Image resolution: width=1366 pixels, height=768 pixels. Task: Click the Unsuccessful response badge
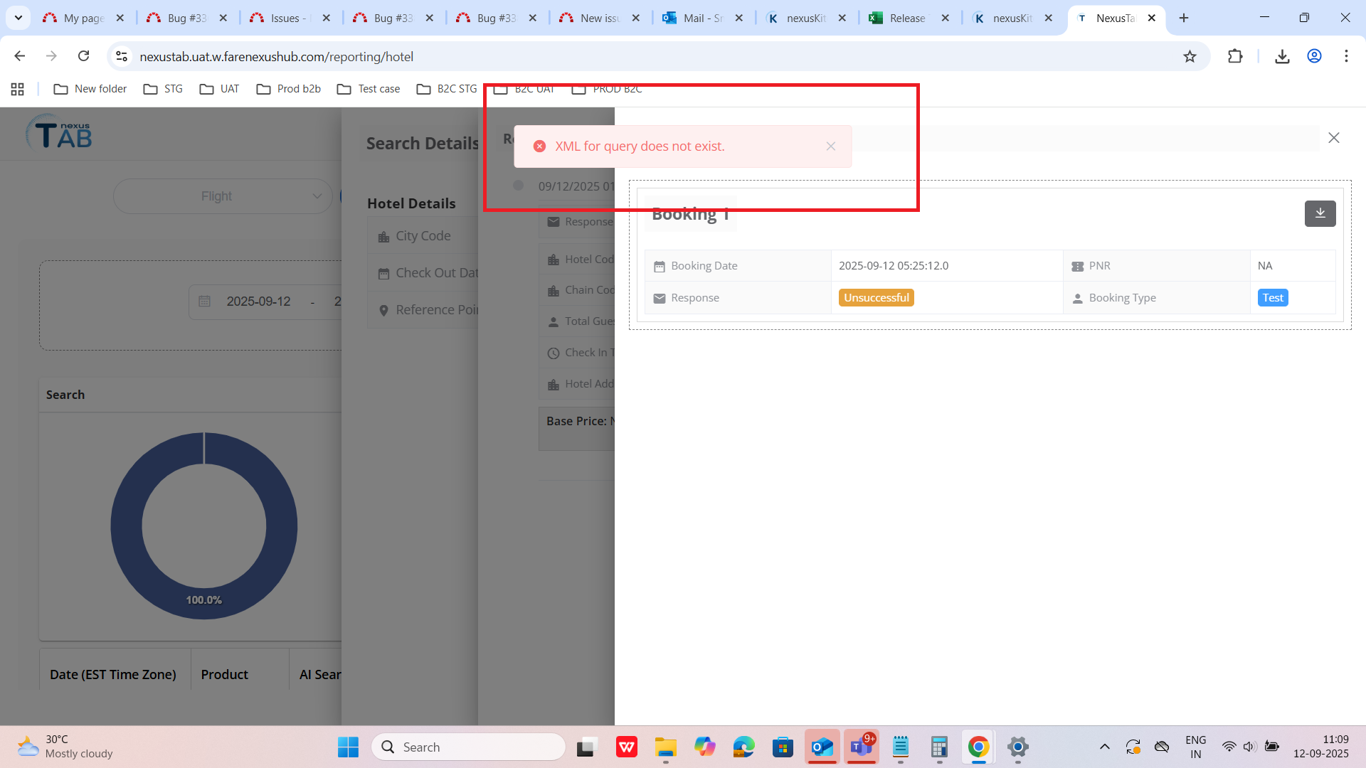pyautogui.click(x=877, y=297)
